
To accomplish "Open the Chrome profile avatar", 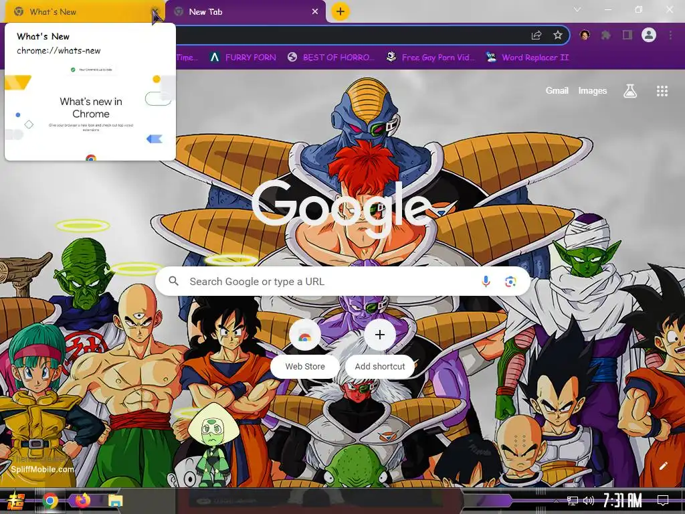I will 649,35.
